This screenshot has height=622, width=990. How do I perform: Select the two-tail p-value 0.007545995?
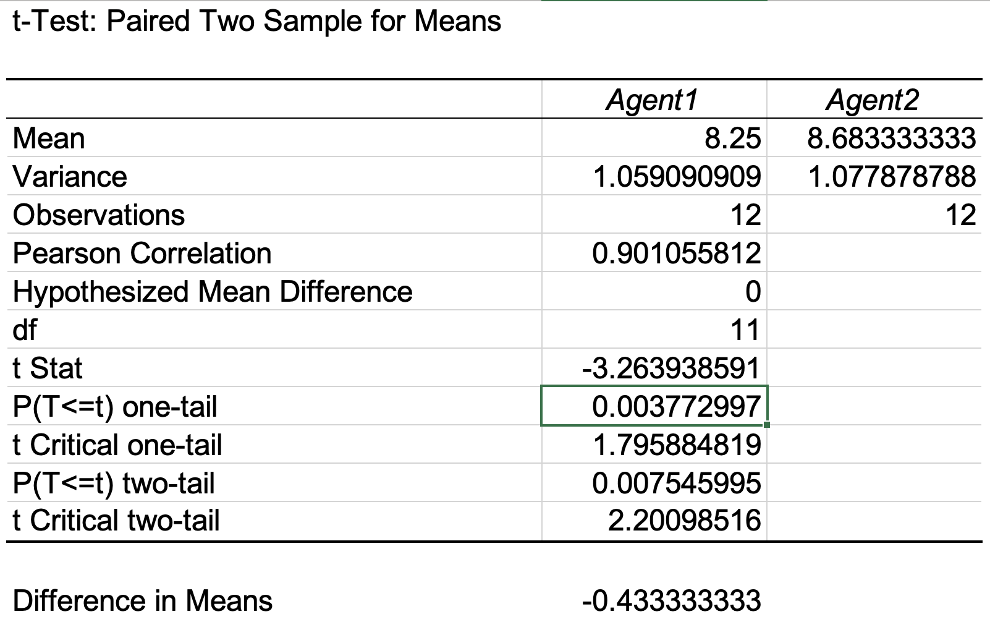click(676, 484)
